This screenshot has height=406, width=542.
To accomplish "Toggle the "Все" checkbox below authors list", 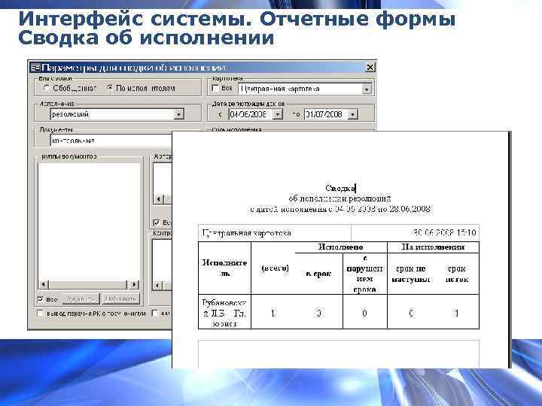I will pos(157,223).
